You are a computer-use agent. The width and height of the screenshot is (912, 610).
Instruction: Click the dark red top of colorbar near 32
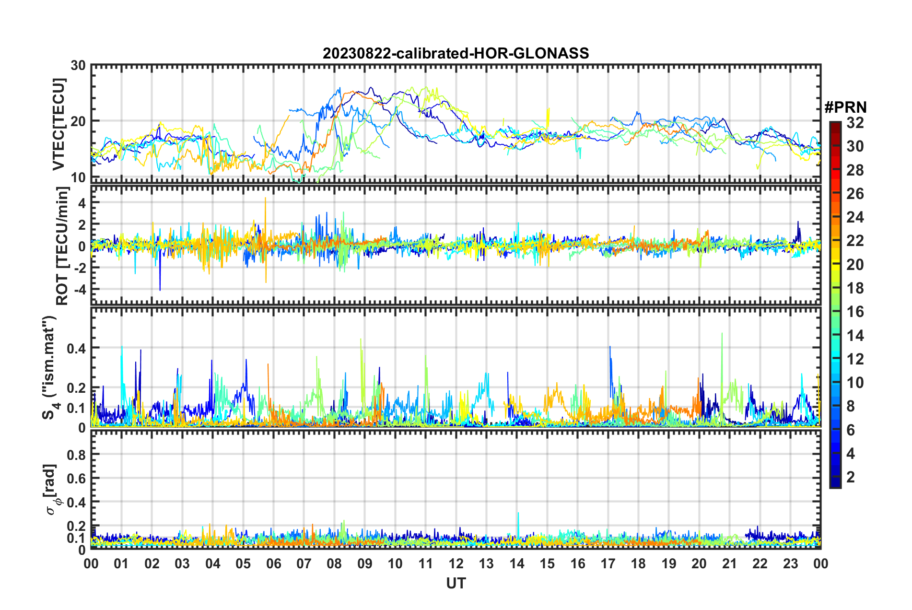[835, 126]
